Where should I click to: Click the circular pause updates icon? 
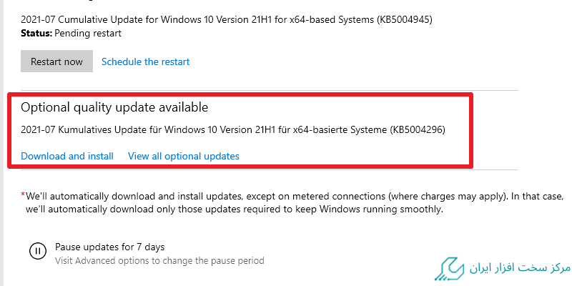pyautogui.click(x=36, y=251)
